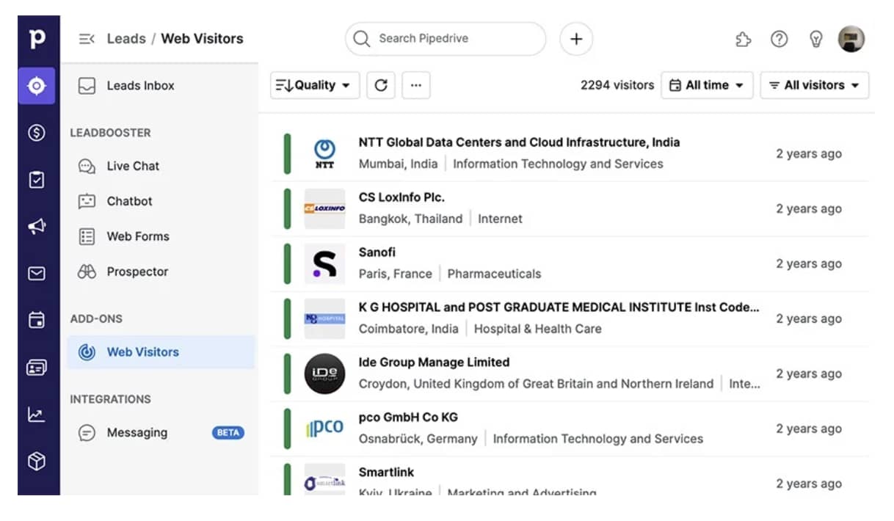Click the Pipedrive logo icon

click(x=37, y=38)
